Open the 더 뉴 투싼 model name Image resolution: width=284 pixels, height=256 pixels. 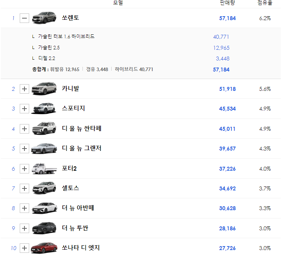(75, 228)
